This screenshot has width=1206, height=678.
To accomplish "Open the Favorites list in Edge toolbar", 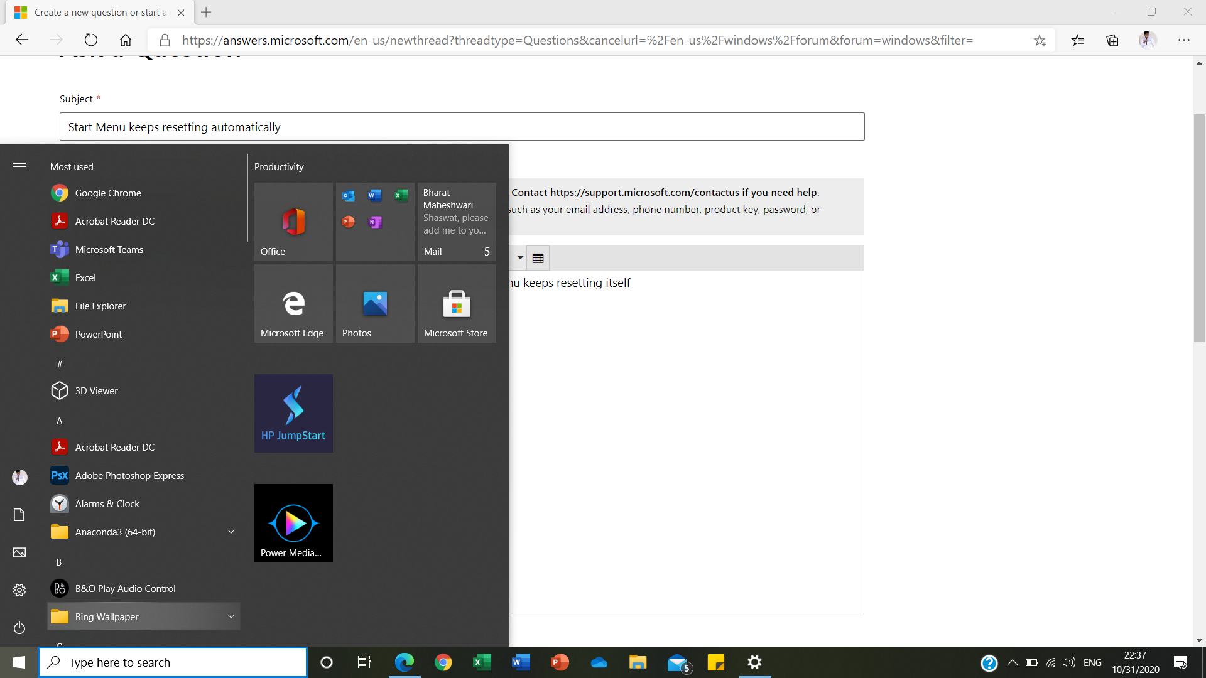I will tap(1078, 40).
